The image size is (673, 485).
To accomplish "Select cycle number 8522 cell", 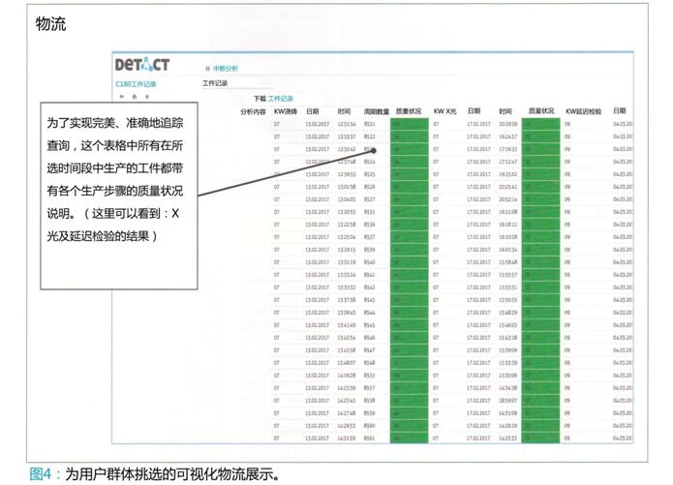I will pos(370,136).
